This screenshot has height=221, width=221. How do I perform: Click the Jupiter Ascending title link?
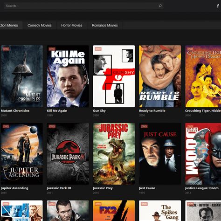click(x=14, y=188)
